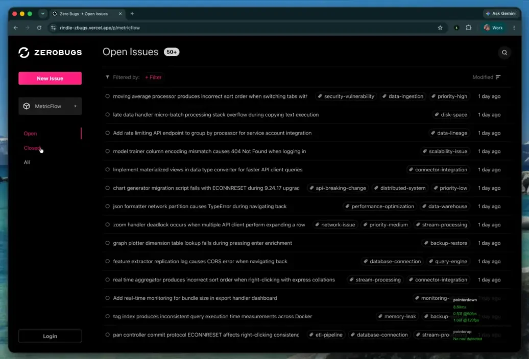
Task: Click the security-vulnerability label tag
Action: click(x=346, y=96)
